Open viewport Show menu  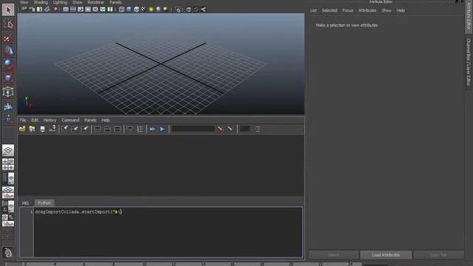[77, 2]
